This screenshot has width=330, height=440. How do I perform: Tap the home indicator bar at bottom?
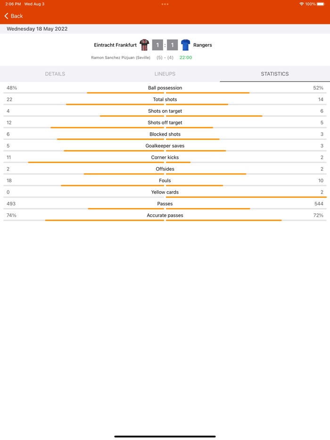click(x=165, y=436)
